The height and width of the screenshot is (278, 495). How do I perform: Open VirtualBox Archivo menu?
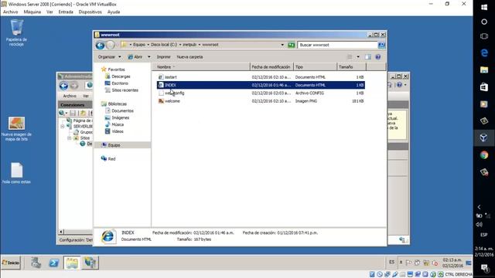pyautogui.click(x=10, y=12)
